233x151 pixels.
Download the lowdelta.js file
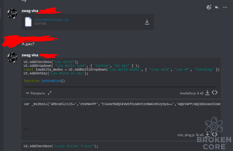[x=208, y=93]
